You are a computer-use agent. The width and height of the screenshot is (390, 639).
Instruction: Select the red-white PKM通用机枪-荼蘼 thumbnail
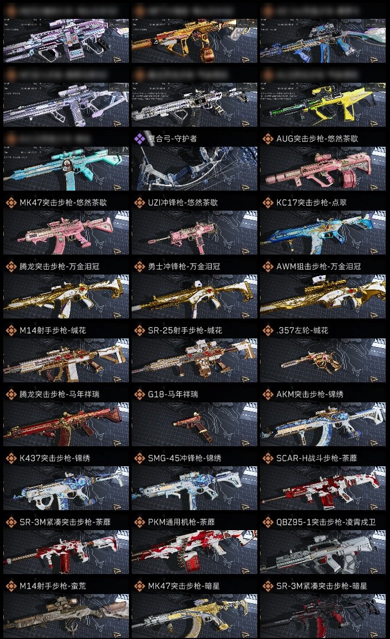[x=194, y=552]
